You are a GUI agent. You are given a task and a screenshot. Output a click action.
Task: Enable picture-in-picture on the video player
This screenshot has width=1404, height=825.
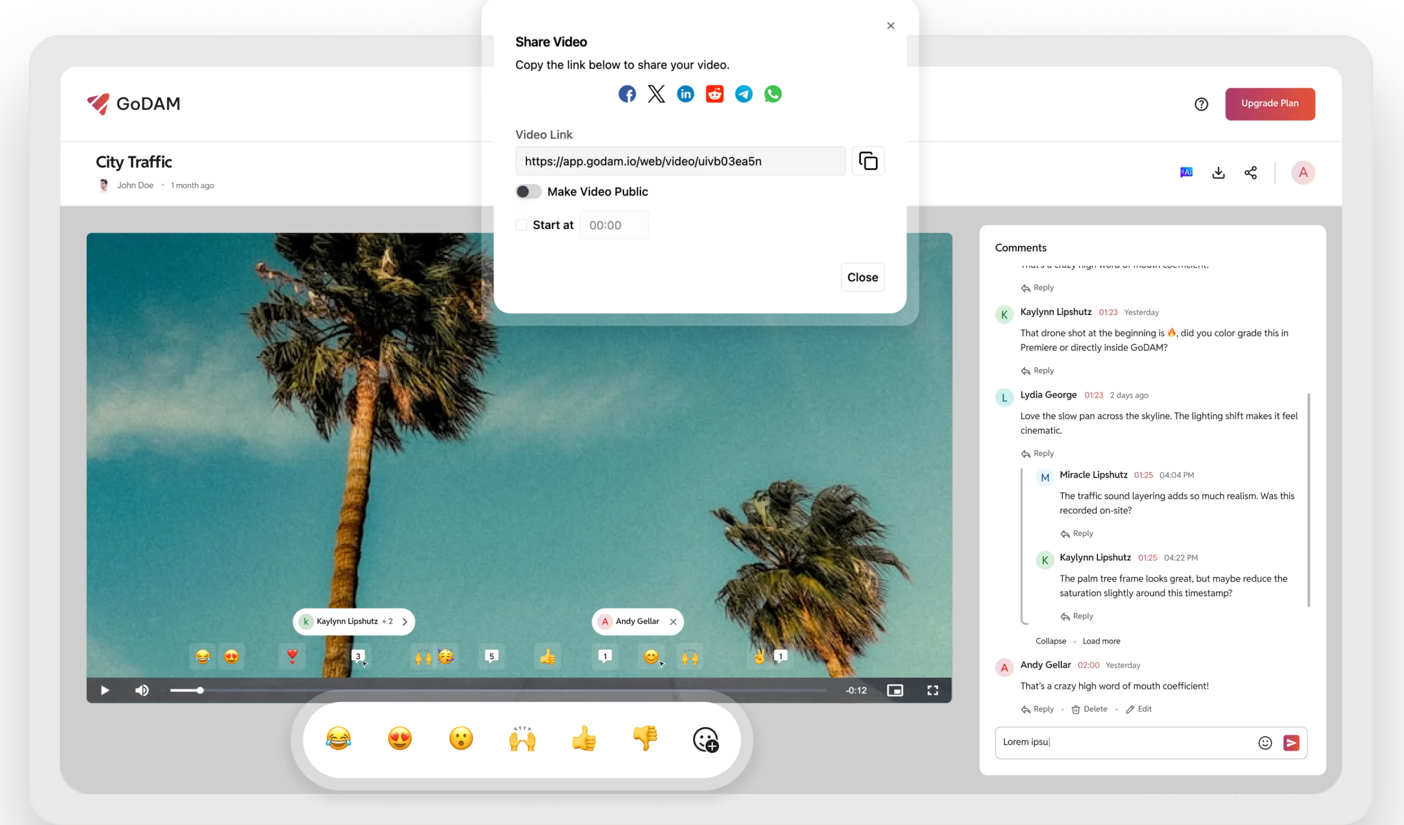(x=895, y=690)
